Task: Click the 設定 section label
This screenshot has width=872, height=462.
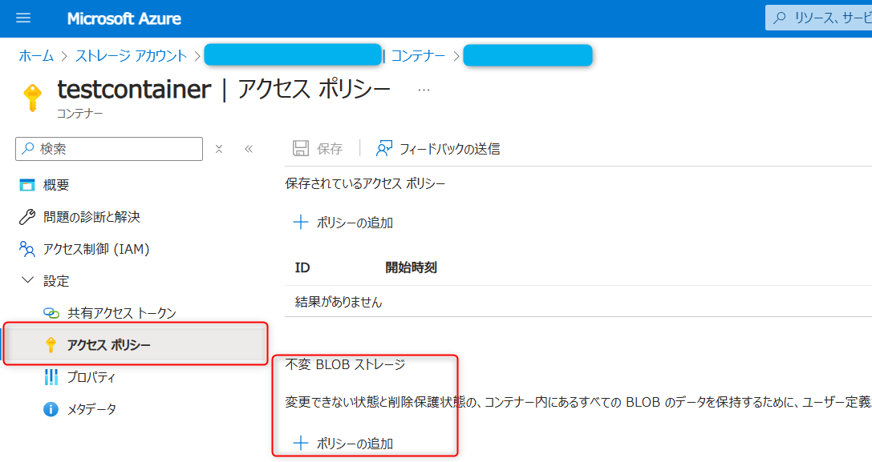Action: coord(56,281)
